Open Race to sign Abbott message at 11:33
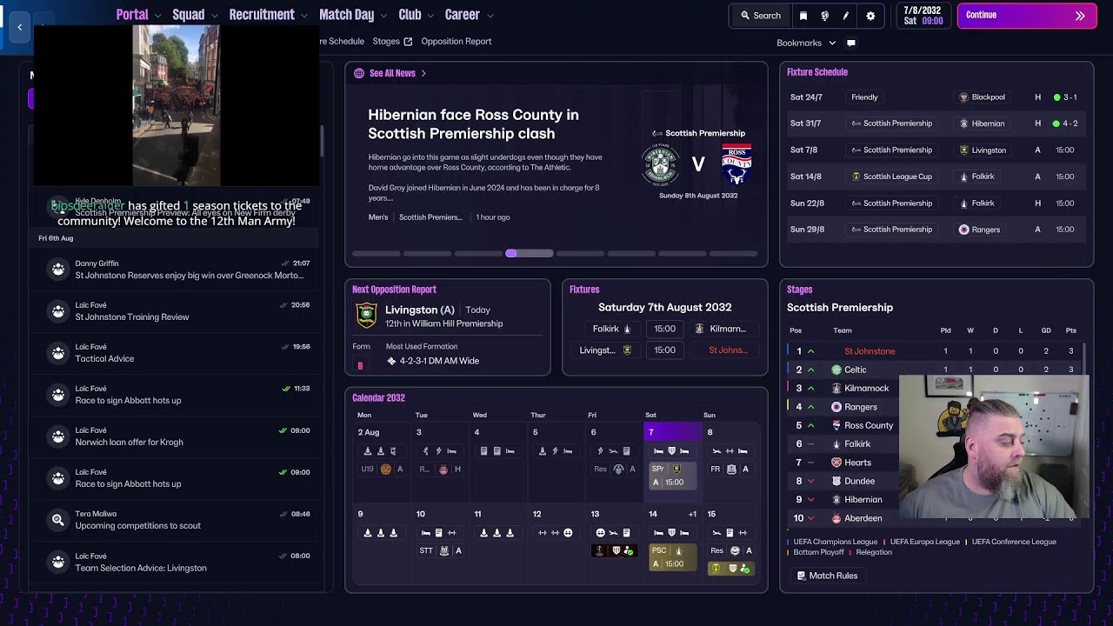Image resolution: width=1113 pixels, height=626 pixels. (x=176, y=395)
